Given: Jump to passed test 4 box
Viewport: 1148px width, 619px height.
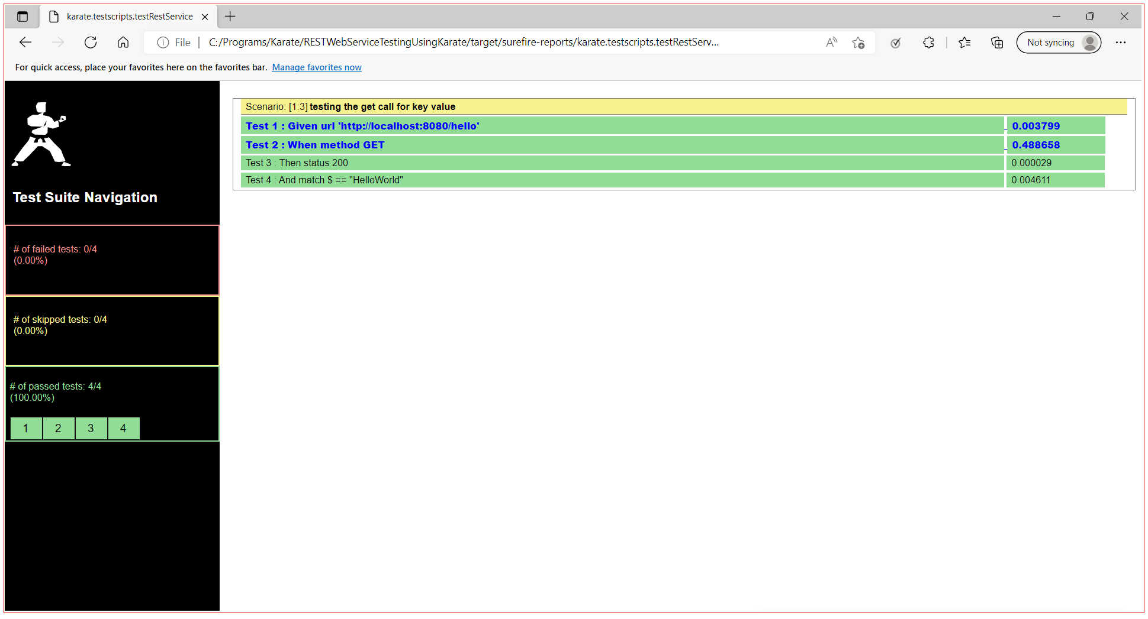Looking at the screenshot, I should (x=124, y=429).
